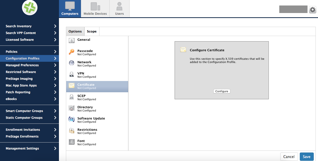Select the Passcode payload label
This screenshot has height=161, width=318.
click(85, 51)
